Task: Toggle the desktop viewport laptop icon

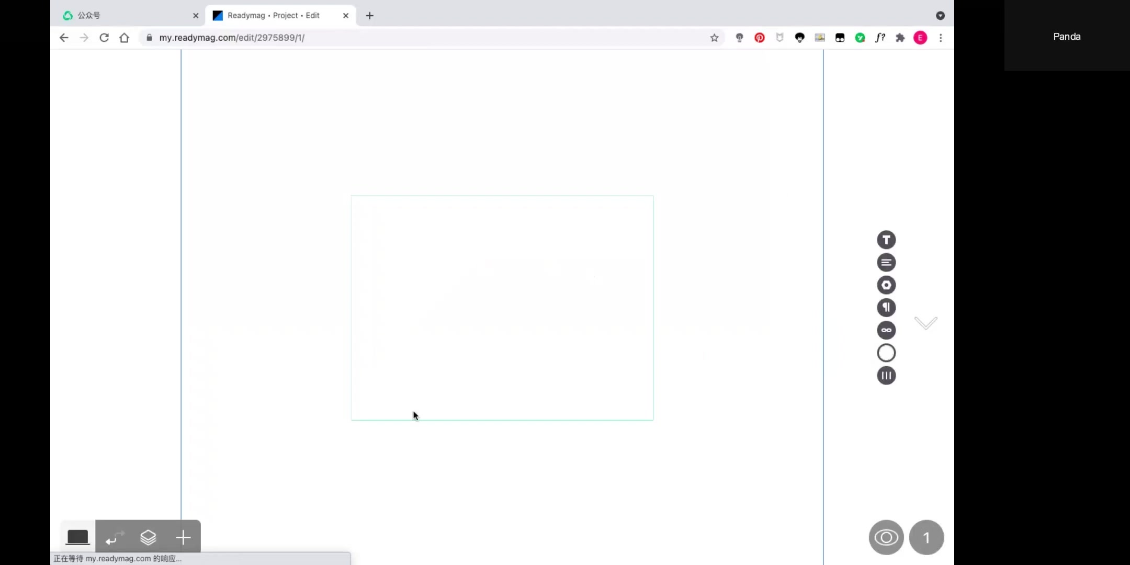Action: coord(77,537)
